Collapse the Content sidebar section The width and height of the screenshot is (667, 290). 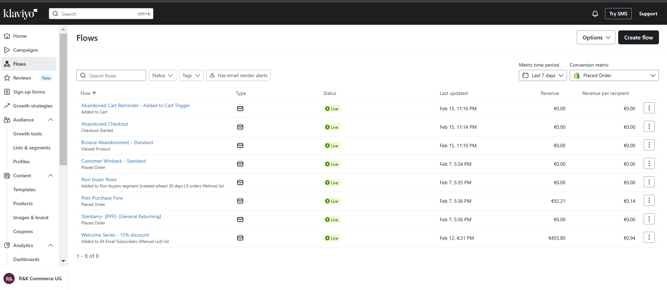[x=51, y=176]
